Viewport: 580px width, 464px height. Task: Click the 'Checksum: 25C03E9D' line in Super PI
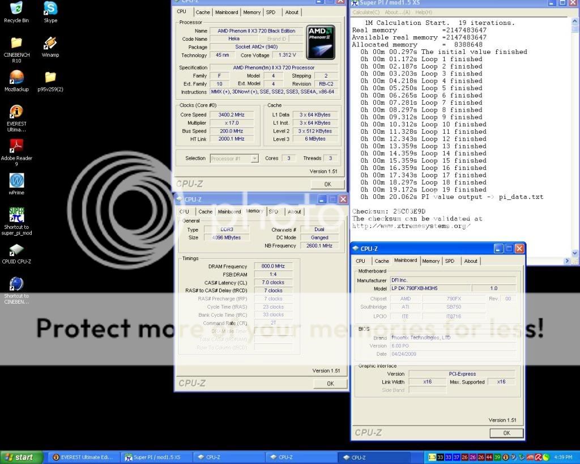pyautogui.click(x=389, y=211)
